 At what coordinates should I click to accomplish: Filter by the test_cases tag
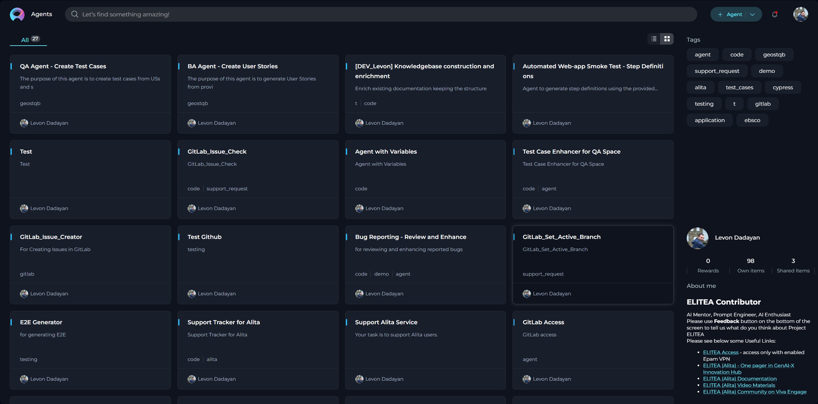[x=740, y=88]
